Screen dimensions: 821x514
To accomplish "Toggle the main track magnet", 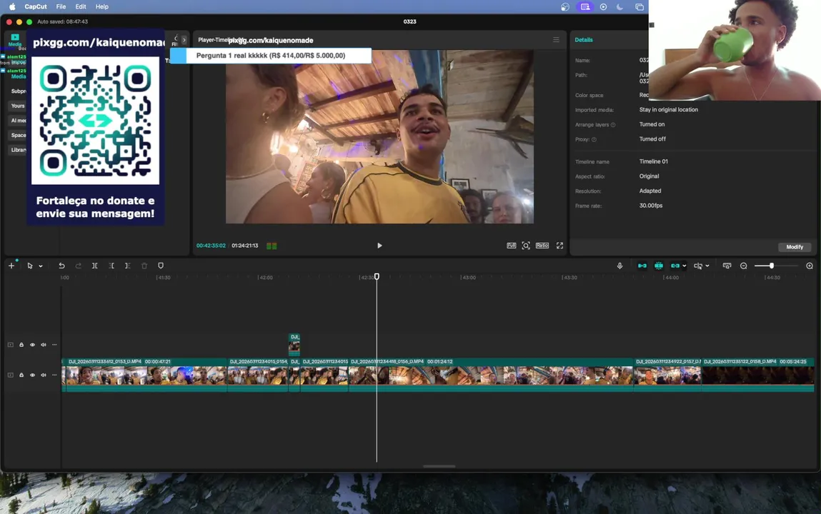I will point(642,266).
